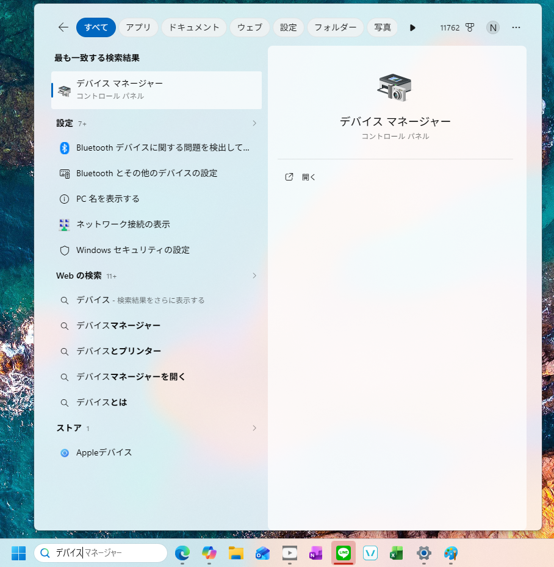This screenshot has width=554, height=567.
Task: Launch Microsoft Edge from the taskbar
Action: point(182,553)
